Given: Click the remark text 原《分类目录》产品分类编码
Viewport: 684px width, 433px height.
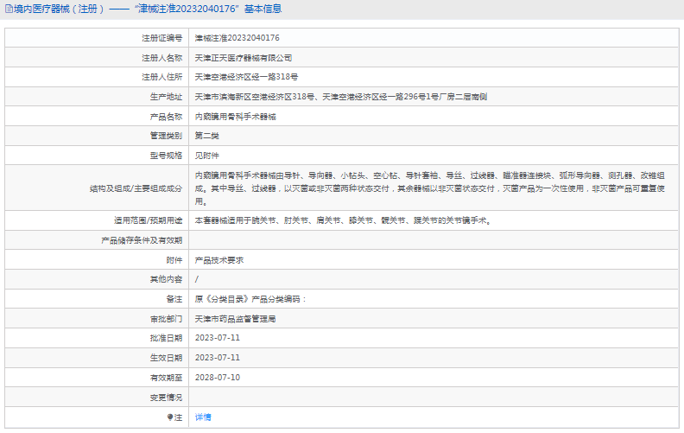Looking at the screenshot, I should click(249, 299).
